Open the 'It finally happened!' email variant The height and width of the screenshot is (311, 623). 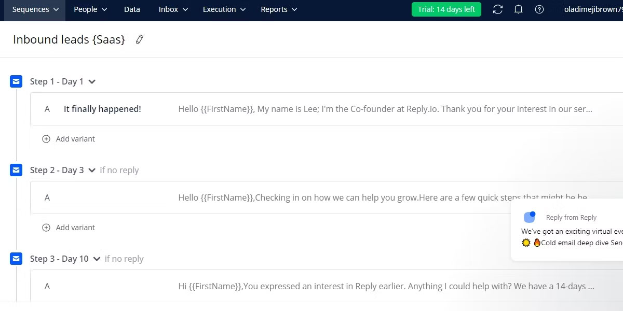click(x=102, y=109)
